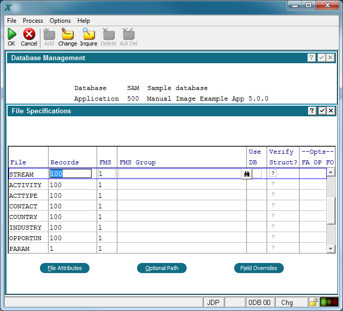The height and width of the screenshot is (311, 343).
Task: Click FMS value 1 in CONTACT row
Action: pos(100,206)
